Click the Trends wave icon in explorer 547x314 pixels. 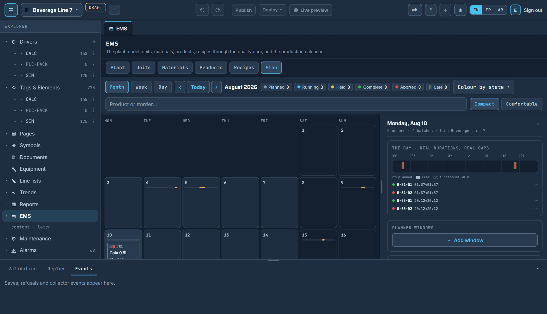[x=14, y=193]
